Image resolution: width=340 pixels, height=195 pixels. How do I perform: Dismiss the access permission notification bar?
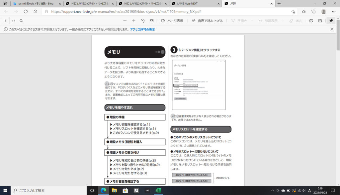pyautogui.click(x=332, y=29)
